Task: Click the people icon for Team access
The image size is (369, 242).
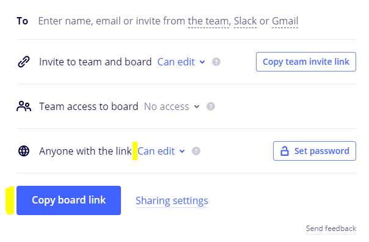Action: [24, 106]
